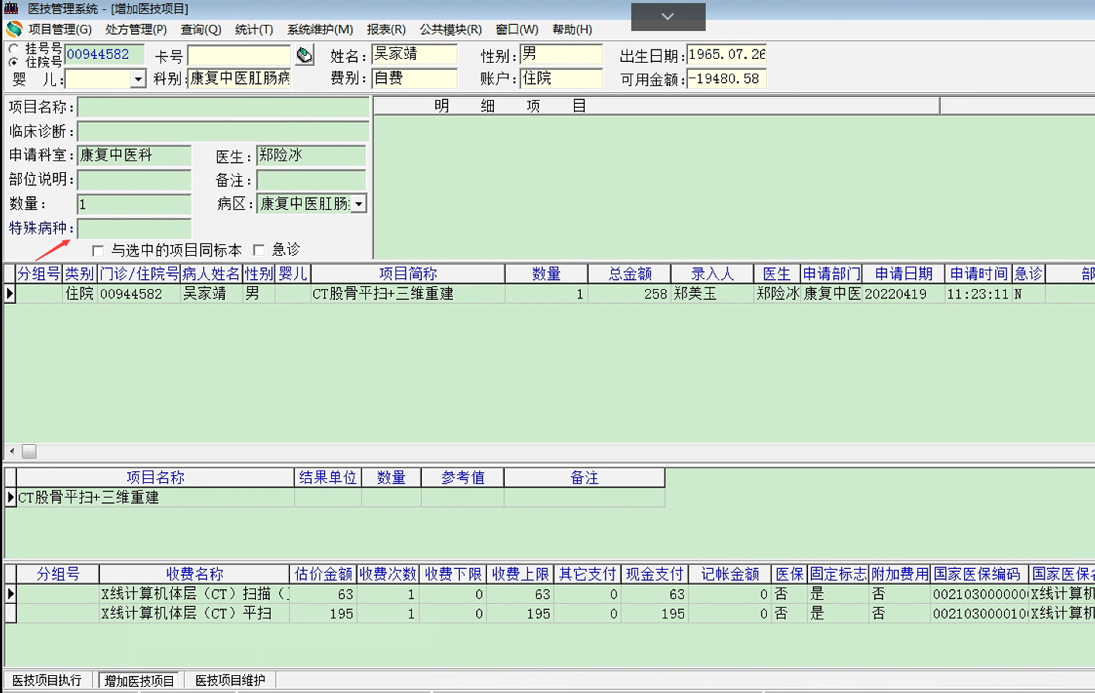Image resolution: width=1095 pixels, height=693 pixels.
Task: Click the 账户 field showing 住院
Action: click(561, 78)
